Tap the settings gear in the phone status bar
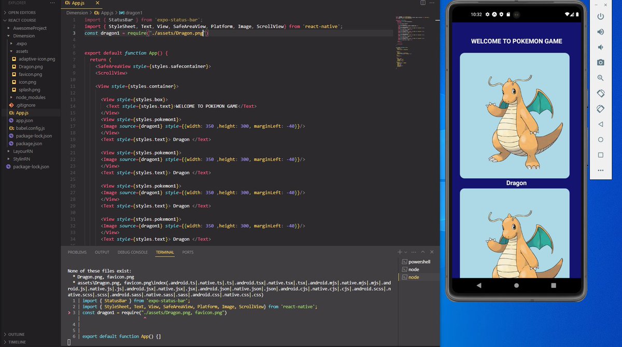The width and height of the screenshot is (622, 347). [487, 15]
